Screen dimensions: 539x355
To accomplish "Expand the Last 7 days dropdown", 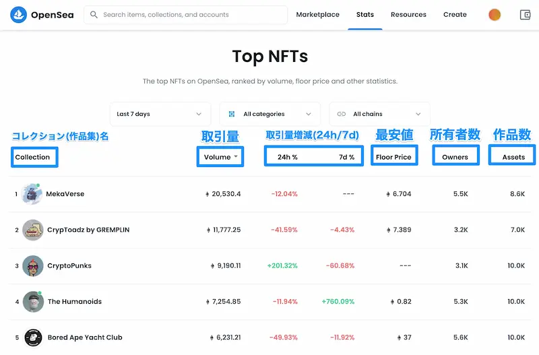I will [160, 114].
